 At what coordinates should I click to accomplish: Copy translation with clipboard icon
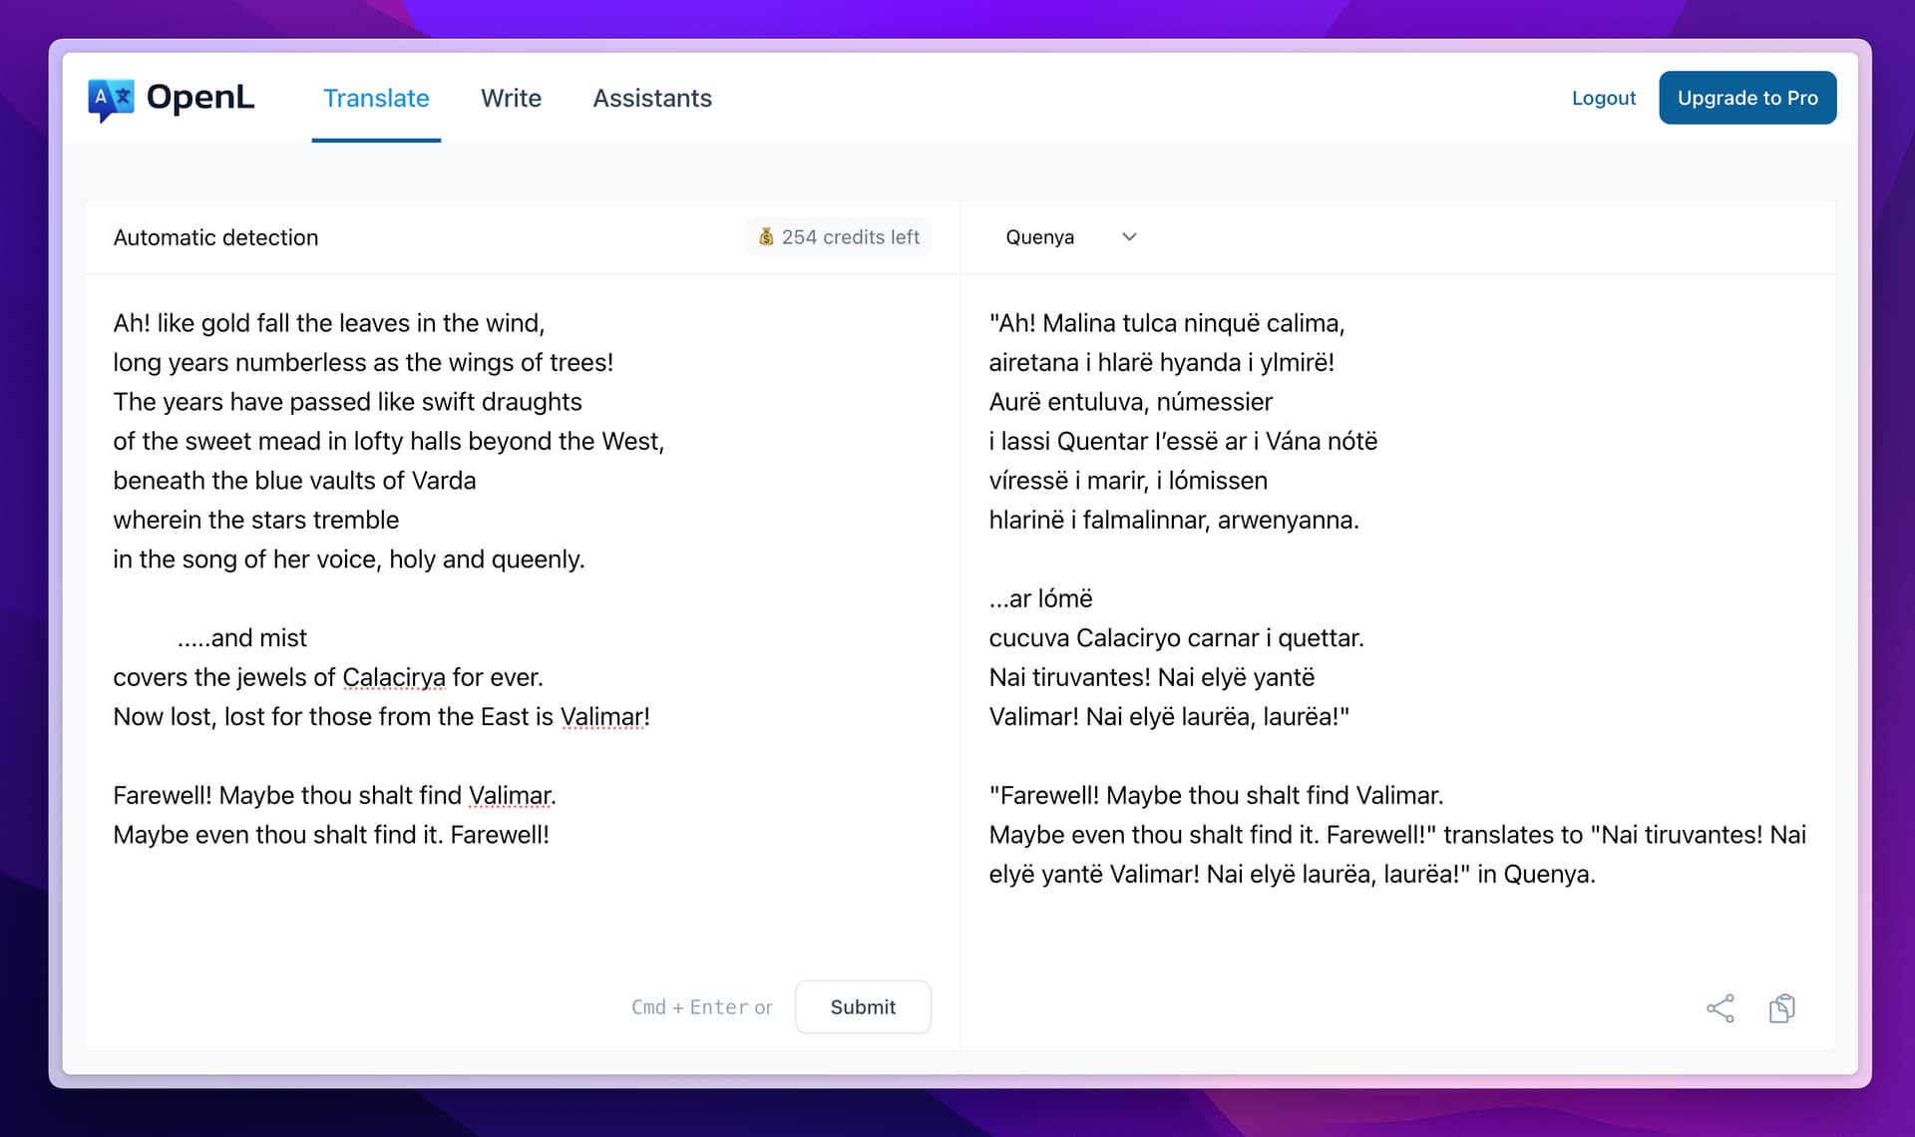pos(1781,1008)
